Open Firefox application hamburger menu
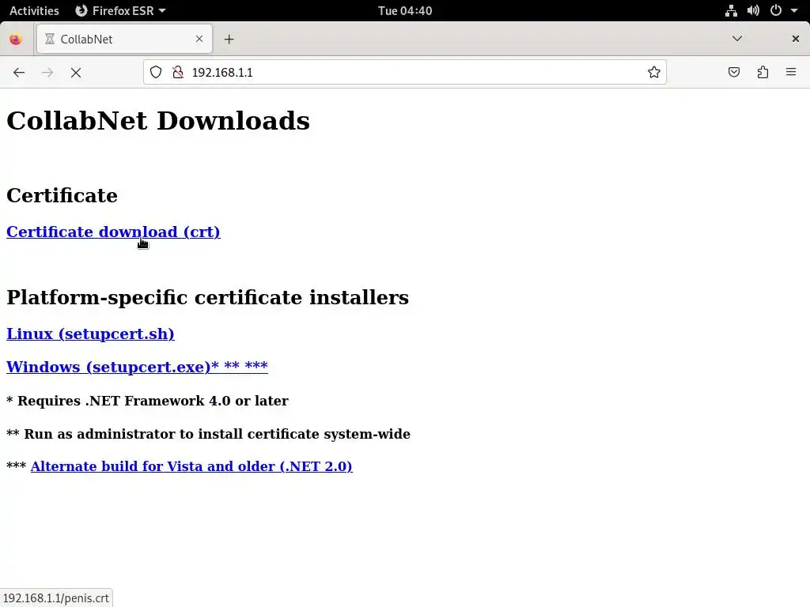The height and width of the screenshot is (607, 810). click(x=791, y=72)
